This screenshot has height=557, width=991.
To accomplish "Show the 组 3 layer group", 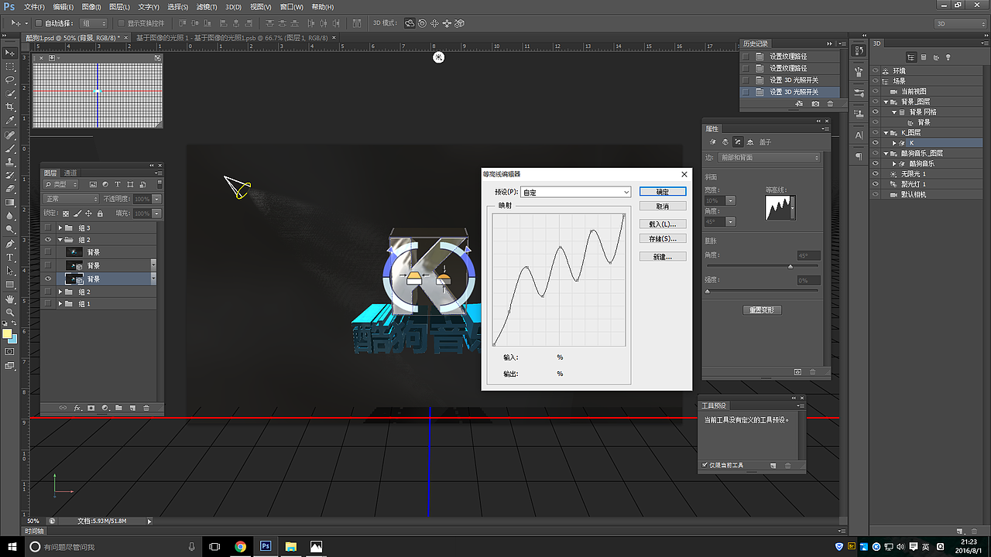I will click(x=48, y=227).
